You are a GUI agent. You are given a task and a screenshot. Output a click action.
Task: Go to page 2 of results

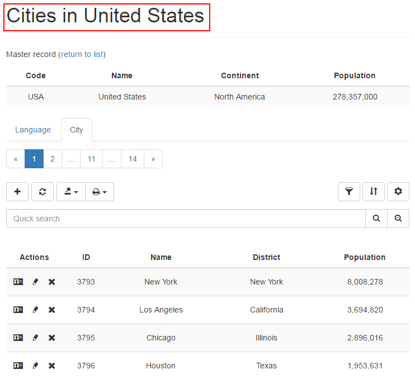tap(53, 159)
